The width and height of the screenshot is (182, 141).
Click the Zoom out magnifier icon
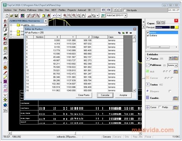point(70,16)
